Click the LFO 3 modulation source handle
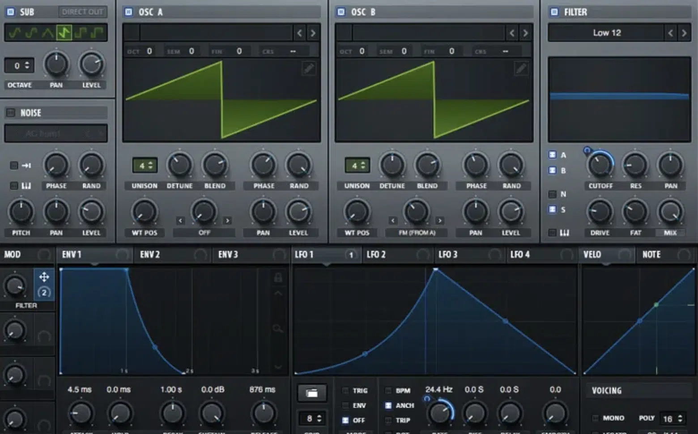The image size is (698, 434). click(494, 255)
